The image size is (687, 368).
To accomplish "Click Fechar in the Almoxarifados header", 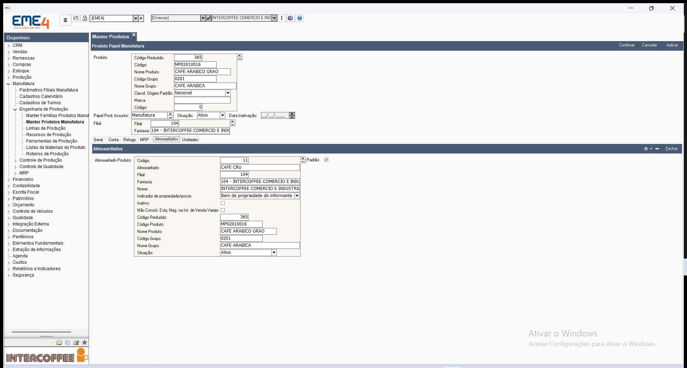I will 671,149.
